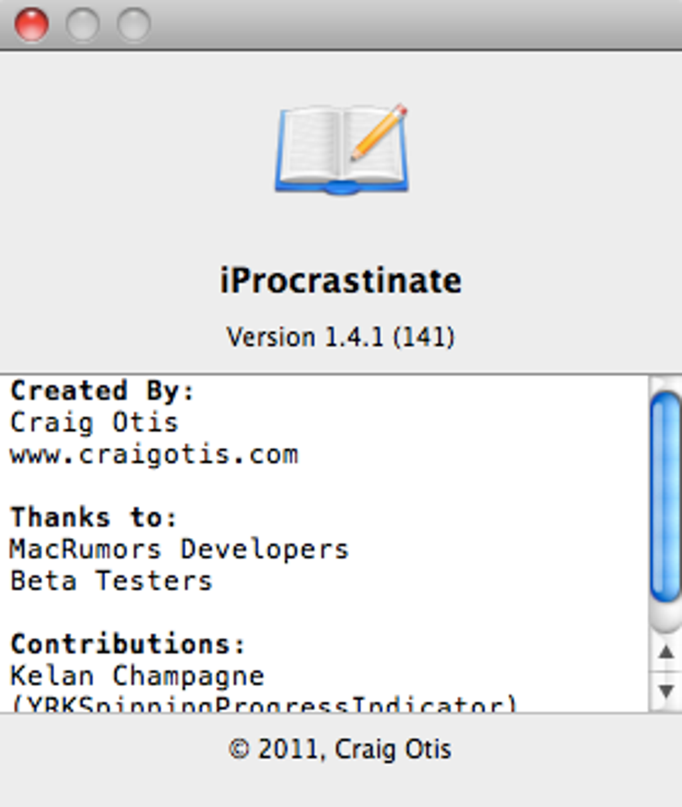Viewport: 682px width, 807px height.
Task: Click the iProcrastinate book and pencil icon
Action: pos(342,149)
